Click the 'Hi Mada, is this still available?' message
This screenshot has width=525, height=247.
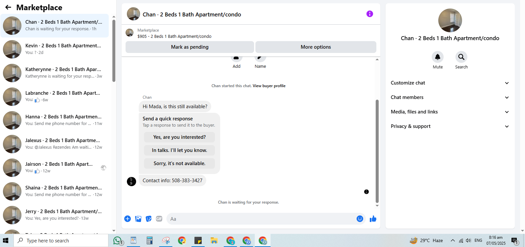175,107
